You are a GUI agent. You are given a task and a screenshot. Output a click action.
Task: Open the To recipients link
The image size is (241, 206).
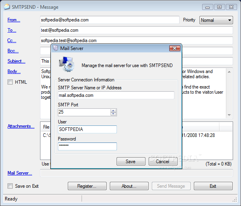(12, 30)
